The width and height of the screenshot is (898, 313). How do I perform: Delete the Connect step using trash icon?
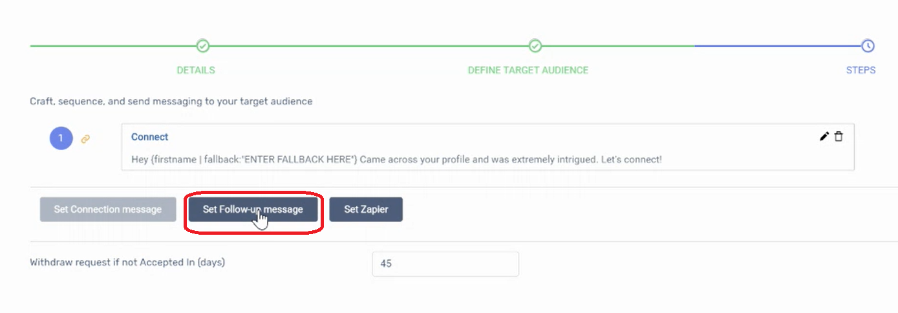coord(839,136)
